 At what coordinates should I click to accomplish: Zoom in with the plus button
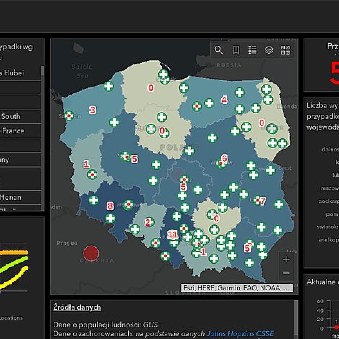pyautogui.click(x=286, y=259)
